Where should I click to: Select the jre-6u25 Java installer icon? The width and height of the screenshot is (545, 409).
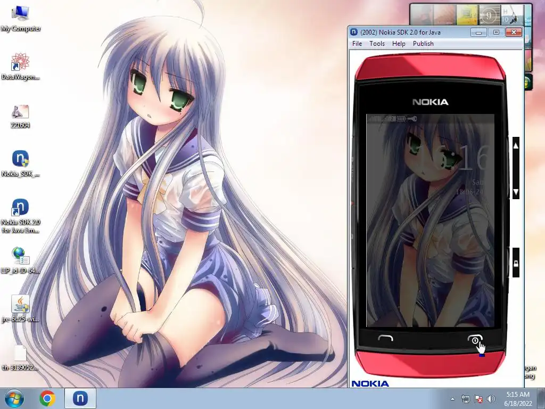tap(20, 309)
